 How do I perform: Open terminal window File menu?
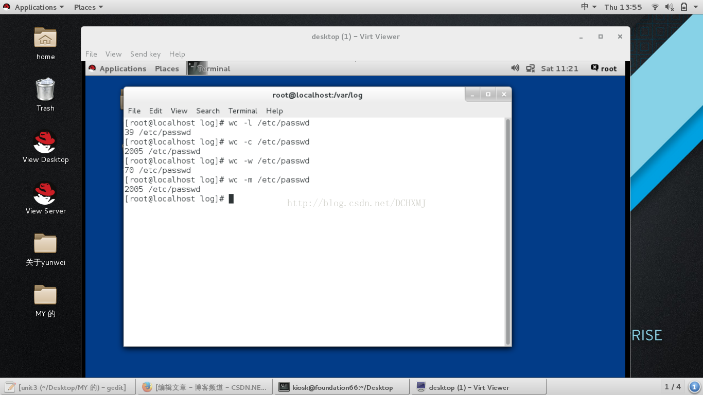[x=134, y=111]
